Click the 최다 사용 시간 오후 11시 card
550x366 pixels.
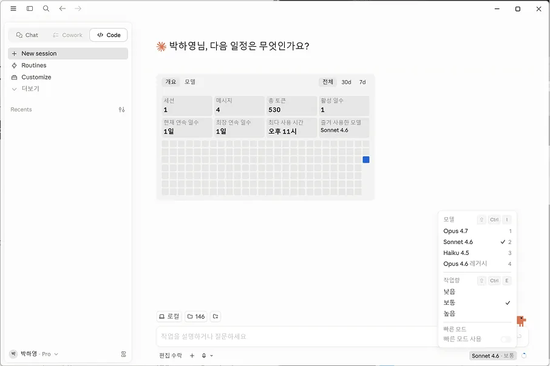(291, 127)
